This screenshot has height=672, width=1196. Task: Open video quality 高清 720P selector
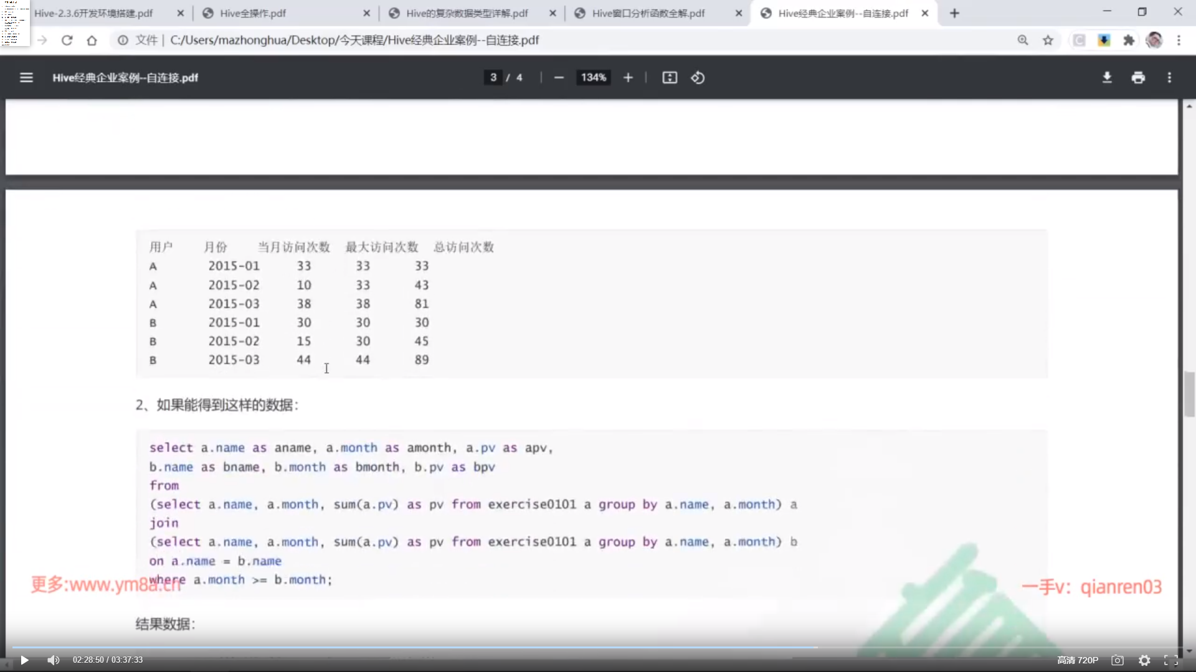[1078, 660]
